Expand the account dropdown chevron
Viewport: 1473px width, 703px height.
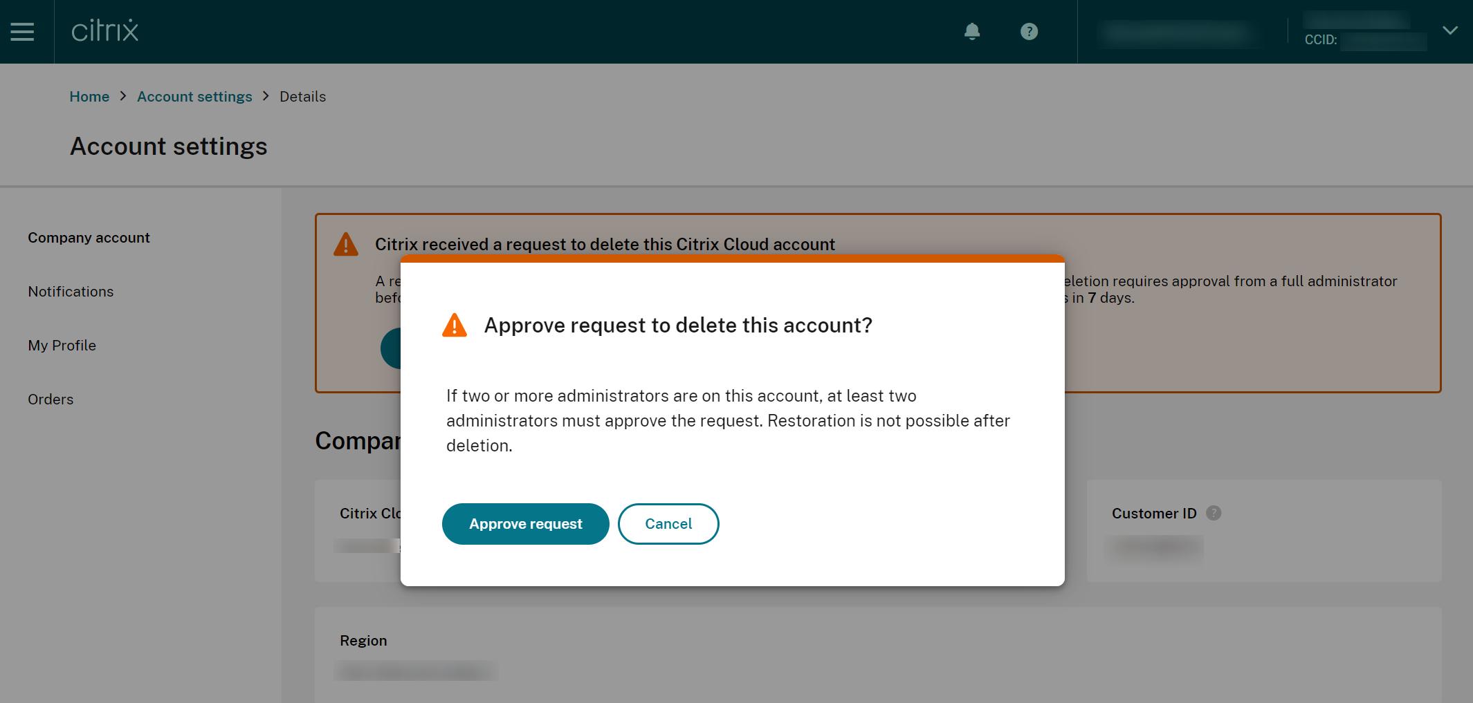[x=1450, y=30]
